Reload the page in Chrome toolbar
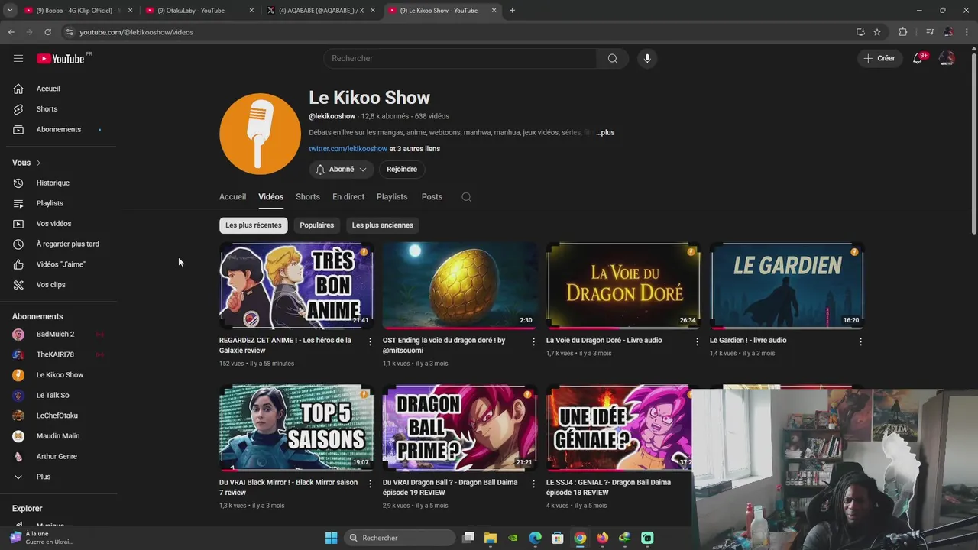 [47, 32]
